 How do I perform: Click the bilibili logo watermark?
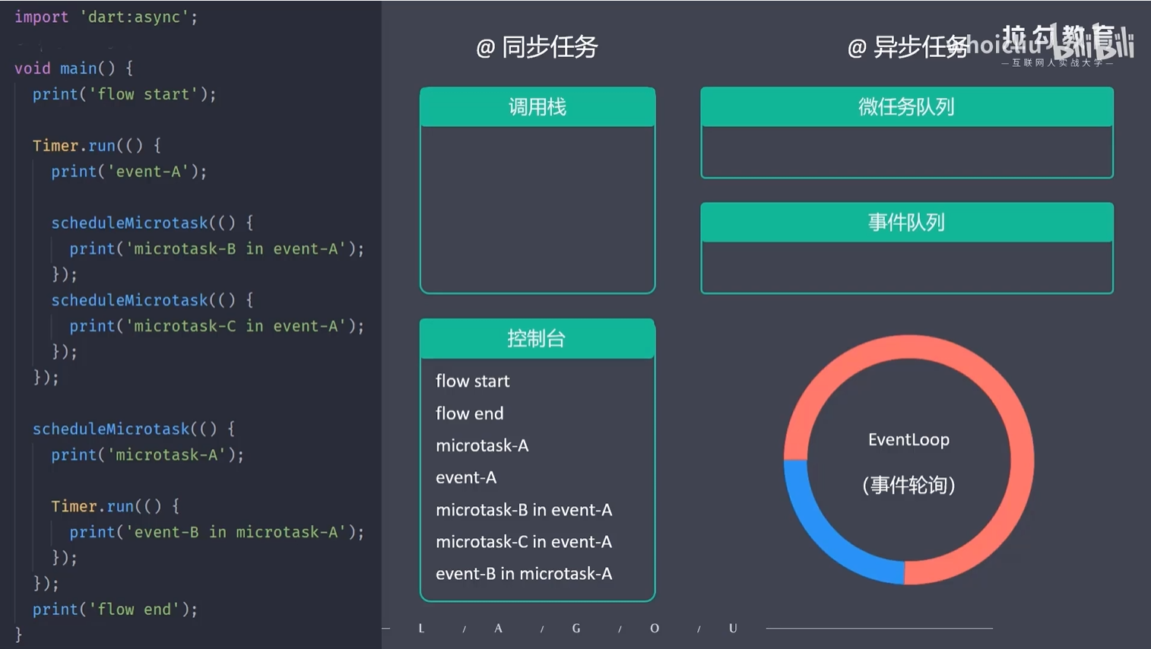(x=1095, y=46)
